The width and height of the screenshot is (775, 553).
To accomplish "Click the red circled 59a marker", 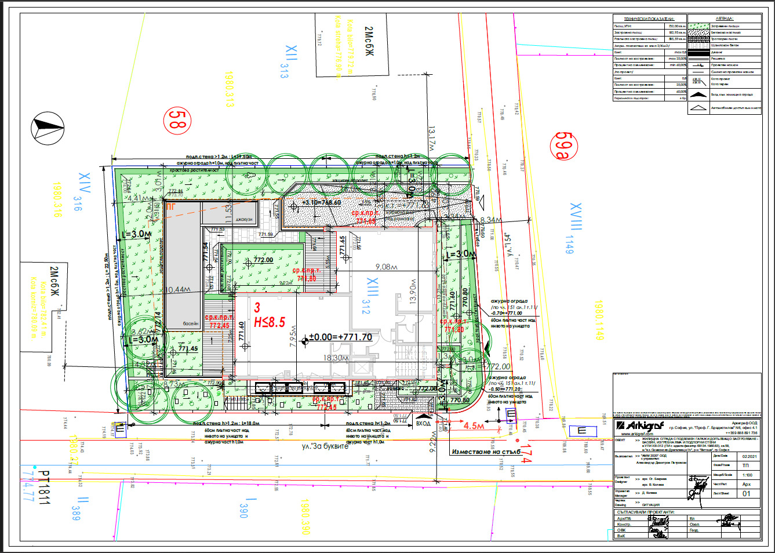I will coord(563,145).
